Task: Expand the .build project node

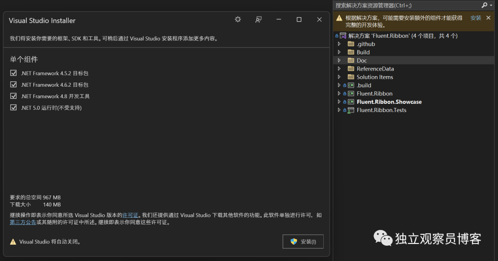Action: 339,85
